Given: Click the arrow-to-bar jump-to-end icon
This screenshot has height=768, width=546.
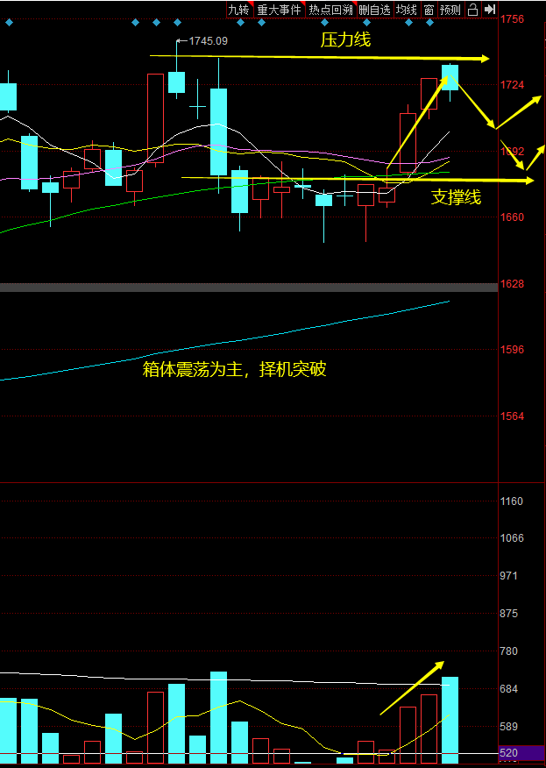Looking at the screenshot, I should pos(490,10).
